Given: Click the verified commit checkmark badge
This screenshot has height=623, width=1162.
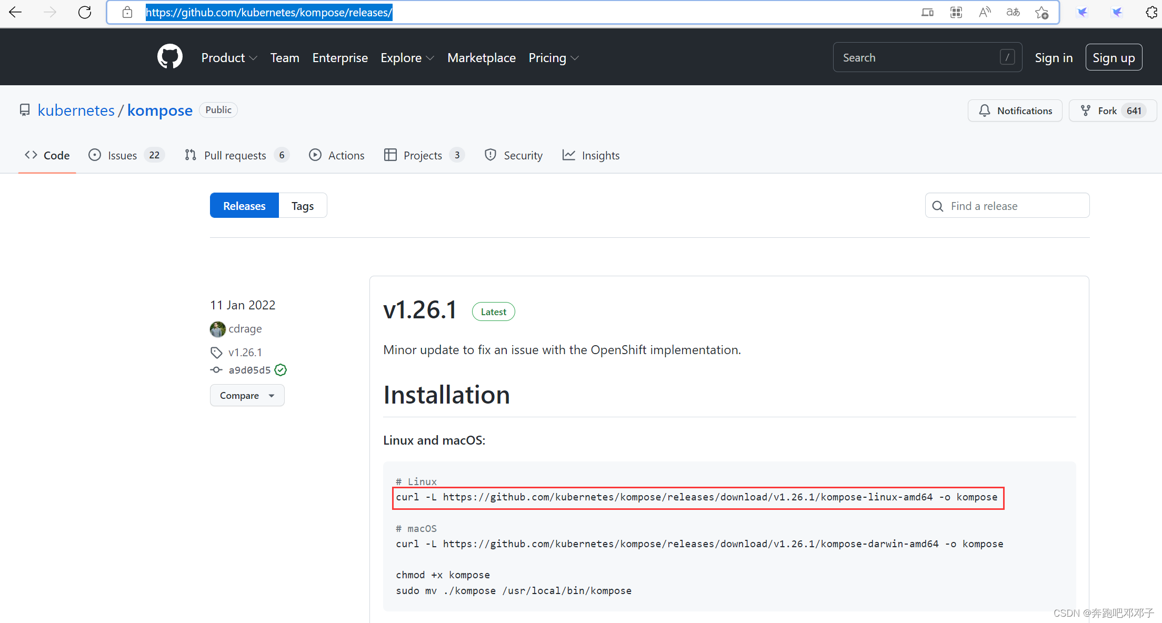Looking at the screenshot, I should point(281,370).
